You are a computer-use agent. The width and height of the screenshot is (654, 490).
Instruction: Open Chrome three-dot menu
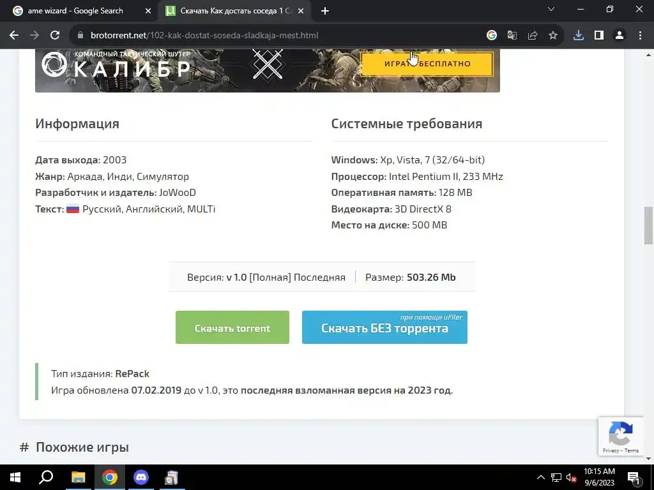coord(640,36)
